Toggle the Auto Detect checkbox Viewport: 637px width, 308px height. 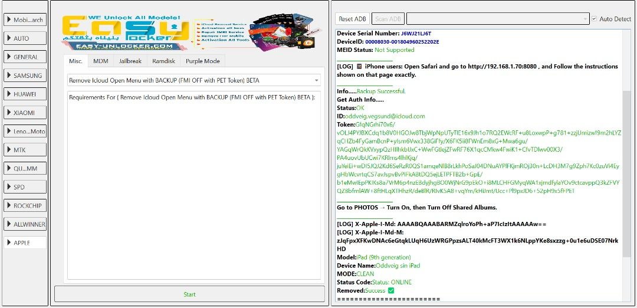595,19
